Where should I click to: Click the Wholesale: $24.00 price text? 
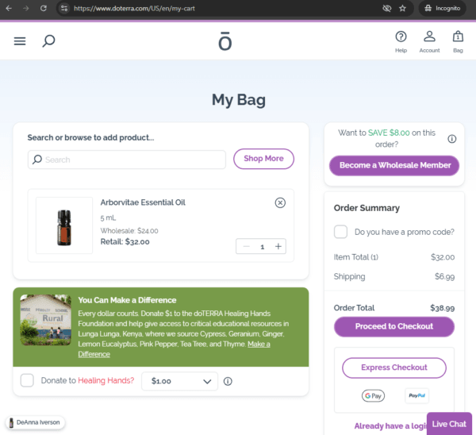129,231
